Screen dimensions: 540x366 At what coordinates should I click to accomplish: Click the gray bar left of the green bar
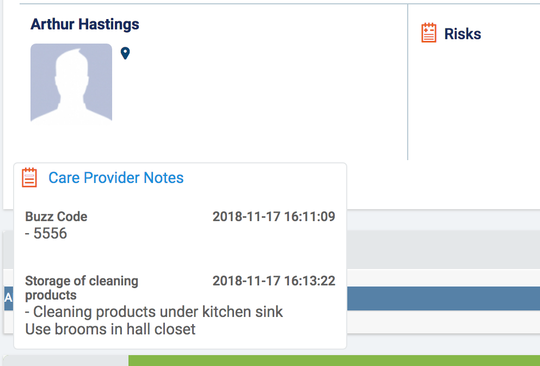click(65, 361)
